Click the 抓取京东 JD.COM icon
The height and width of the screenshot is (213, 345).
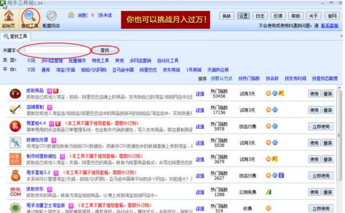coord(16,192)
